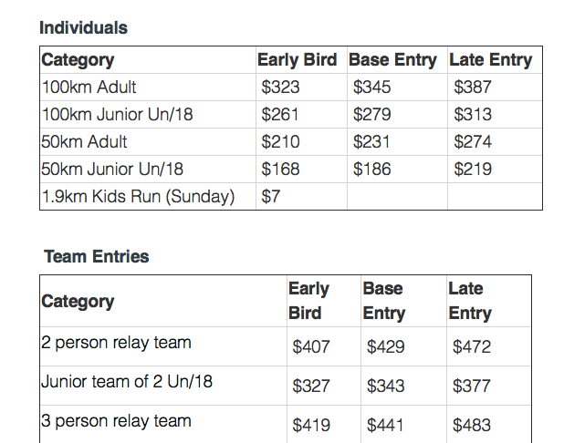This screenshot has height=443, width=564.
Task: Select the 100km Adult row label
Action: [89, 87]
